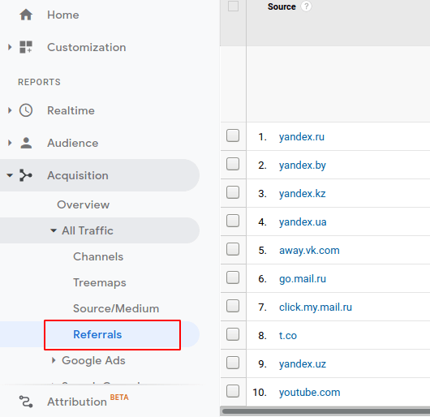Image resolution: width=430 pixels, height=417 pixels.
Task: Open the Audience reports label
Action: point(73,143)
